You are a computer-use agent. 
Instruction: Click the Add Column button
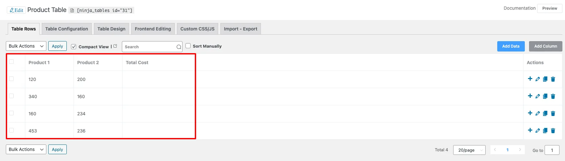click(x=546, y=46)
